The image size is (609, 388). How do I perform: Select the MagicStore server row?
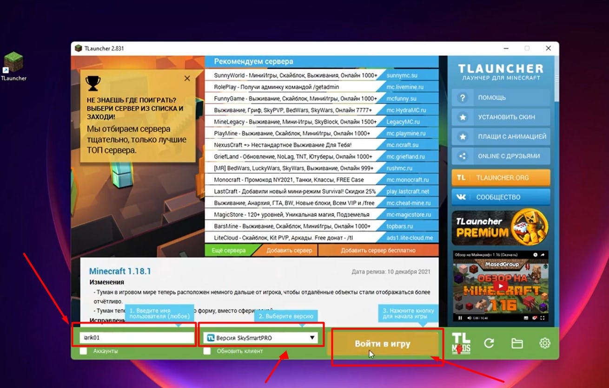[x=321, y=214]
